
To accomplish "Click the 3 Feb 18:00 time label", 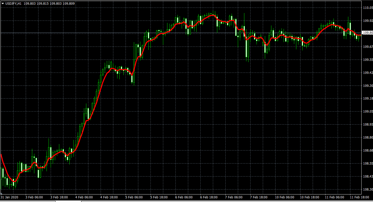I will 59,197.
